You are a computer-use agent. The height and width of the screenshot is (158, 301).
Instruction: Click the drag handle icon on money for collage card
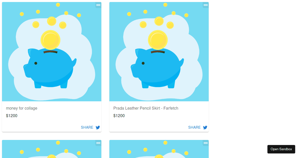coord(98,5)
